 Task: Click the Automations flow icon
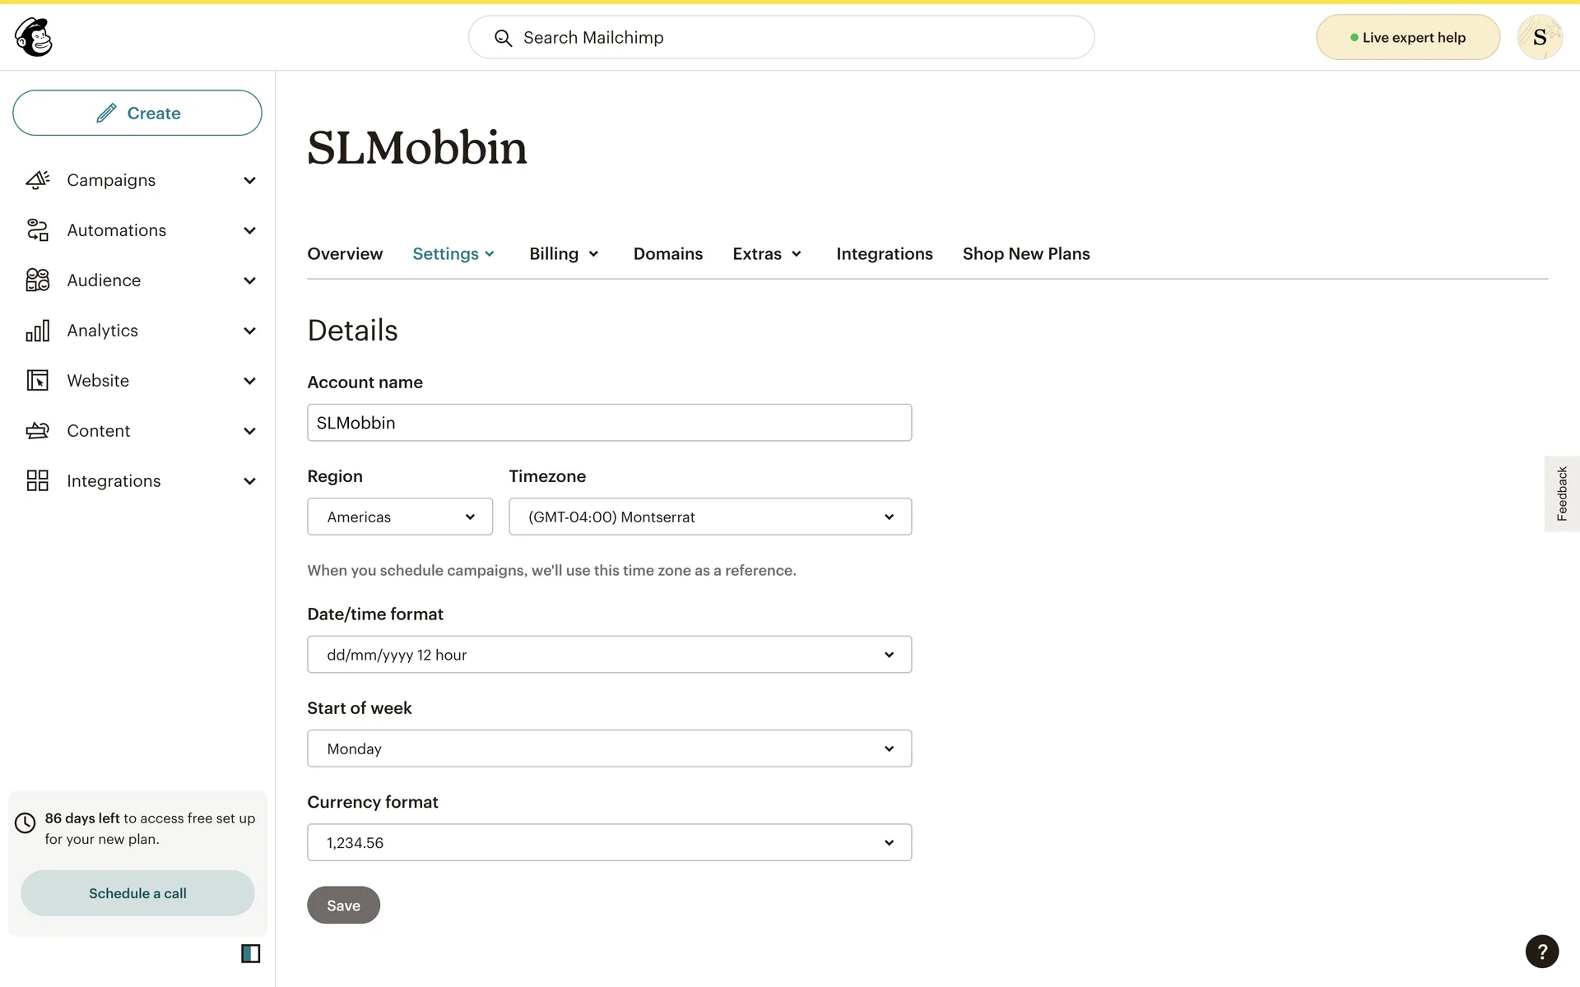click(38, 230)
